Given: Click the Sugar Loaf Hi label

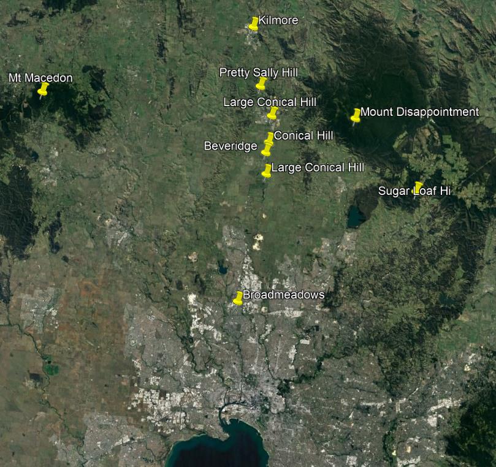Looking at the screenshot, I should (414, 191).
